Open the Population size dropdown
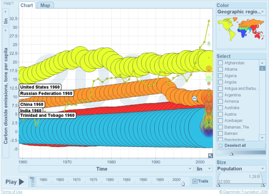The image size is (269, 194). click(x=241, y=169)
